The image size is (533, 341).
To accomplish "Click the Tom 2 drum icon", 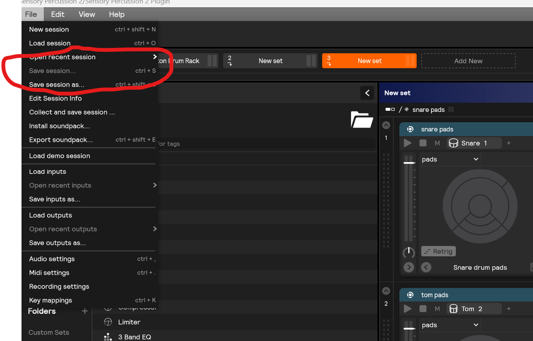I will point(454,309).
